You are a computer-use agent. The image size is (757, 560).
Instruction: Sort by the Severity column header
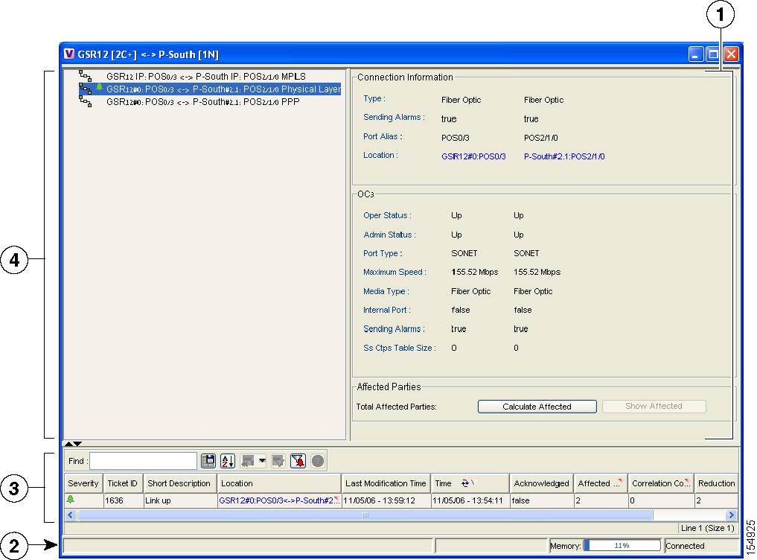pyautogui.click(x=83, y=483)
